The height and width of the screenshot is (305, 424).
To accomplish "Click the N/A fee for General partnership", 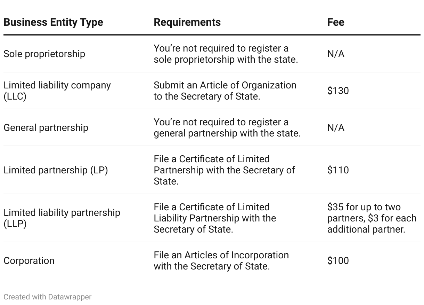I will tap(336, 128).
